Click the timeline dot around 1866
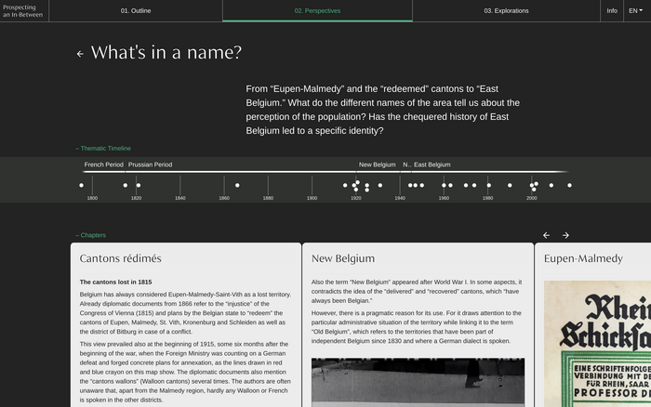651x407 pixels. pyautogui.click(x=237, y=186)
